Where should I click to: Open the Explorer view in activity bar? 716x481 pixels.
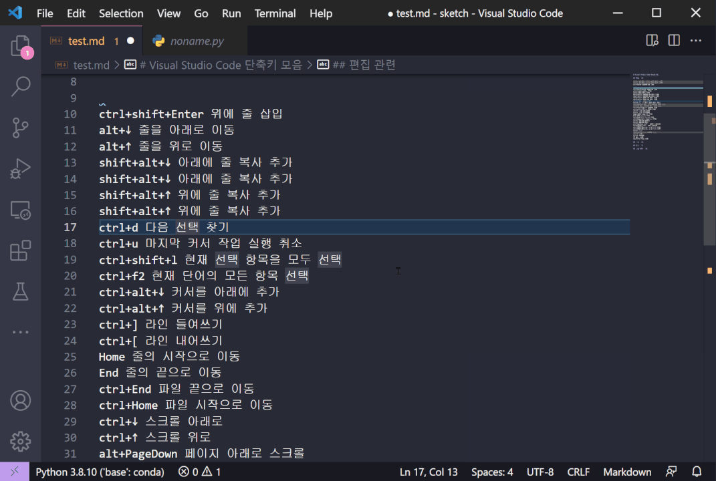21,46
